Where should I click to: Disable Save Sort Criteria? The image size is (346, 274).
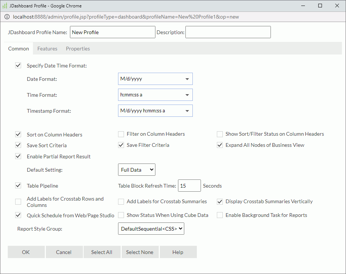click(18, 145)
